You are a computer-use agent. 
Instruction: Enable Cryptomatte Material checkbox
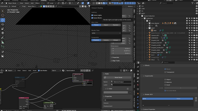165,82
